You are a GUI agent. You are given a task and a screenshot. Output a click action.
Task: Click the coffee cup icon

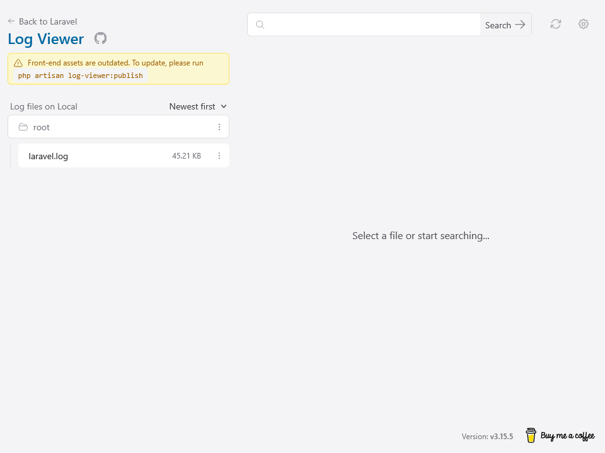[531, 435]
